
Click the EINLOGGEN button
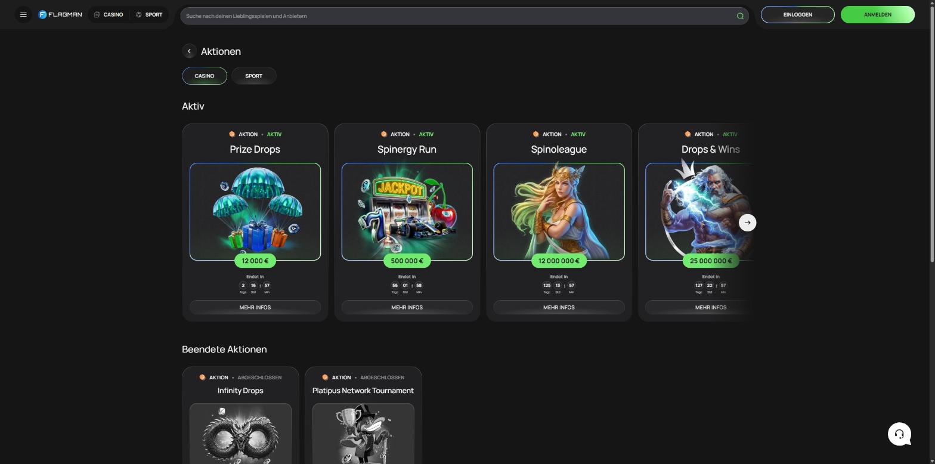click(x=797, y=15)
